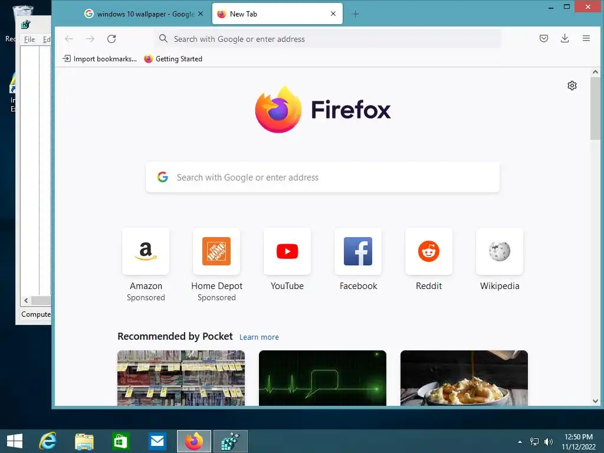Open Pocket story with green heartbeat image
This screenshot has height=453, width=604.
(323, 378)
